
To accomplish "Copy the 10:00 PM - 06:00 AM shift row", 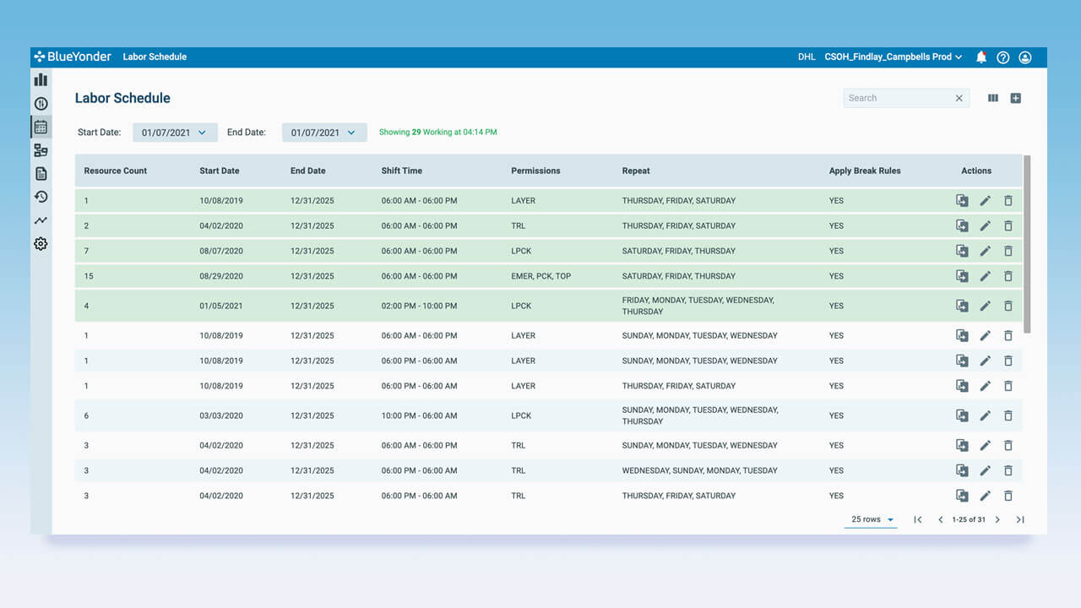I will point(962,415).
